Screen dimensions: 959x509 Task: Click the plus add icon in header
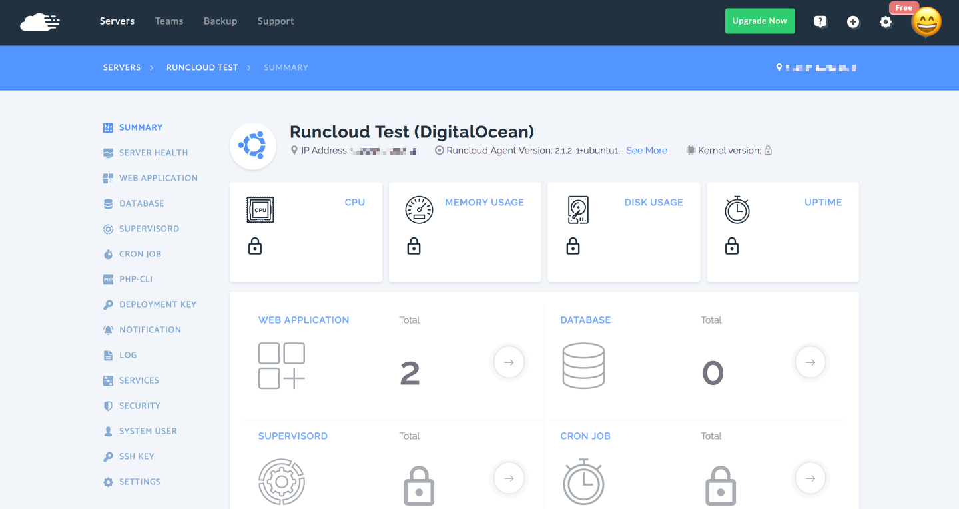853,22
